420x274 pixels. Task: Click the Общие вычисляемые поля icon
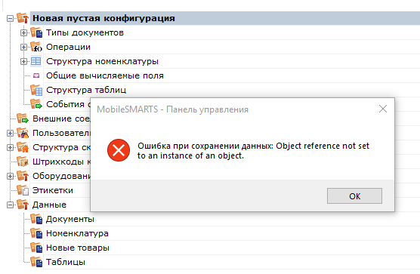coord(36,75)
